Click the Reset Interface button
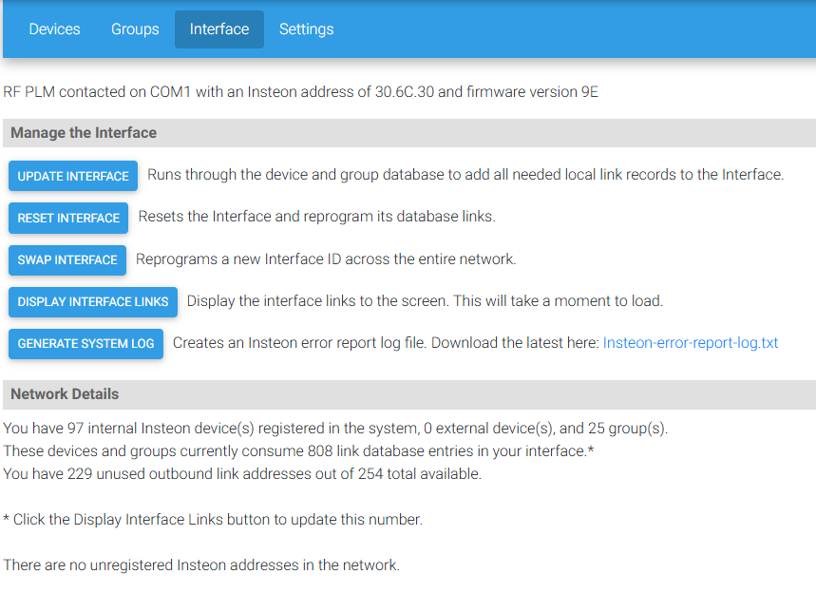This screenshot has height=593, width=816. [68, 218]
